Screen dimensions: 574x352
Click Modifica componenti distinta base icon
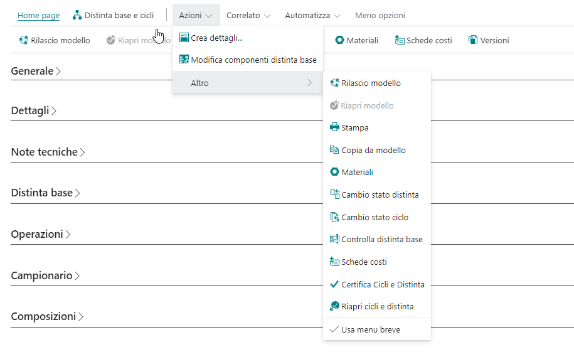[184, 60]
